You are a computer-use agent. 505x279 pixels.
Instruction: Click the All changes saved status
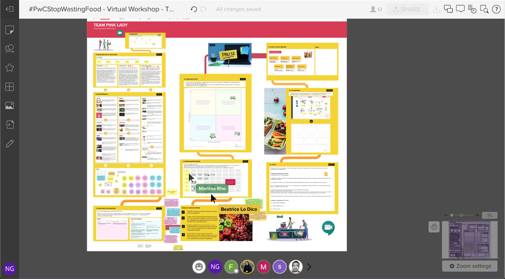point(238,9)
